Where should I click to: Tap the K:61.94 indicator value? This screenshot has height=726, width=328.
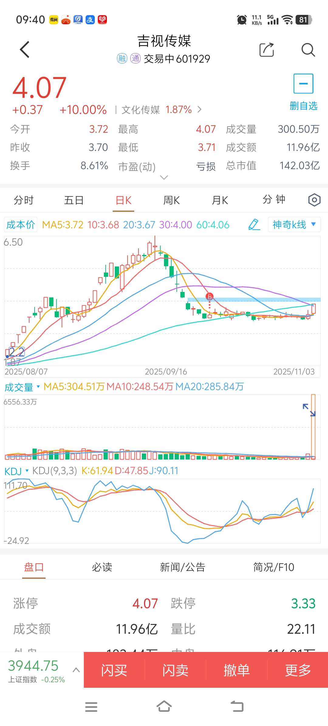97,471
